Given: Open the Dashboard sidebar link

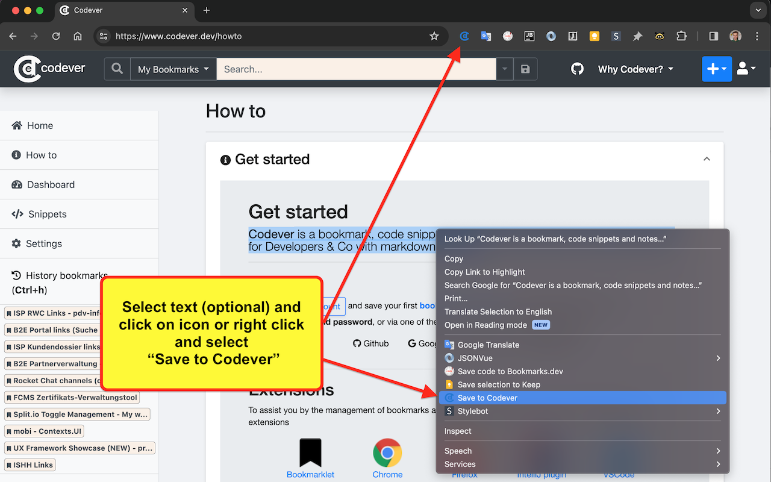Looking at the screenshot, I should point(51,184).
